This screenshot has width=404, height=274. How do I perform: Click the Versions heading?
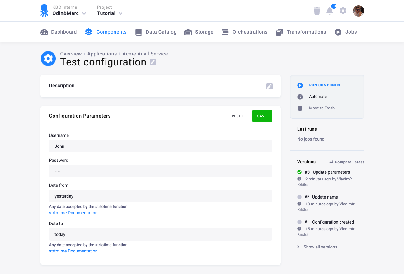click(306, 162)
